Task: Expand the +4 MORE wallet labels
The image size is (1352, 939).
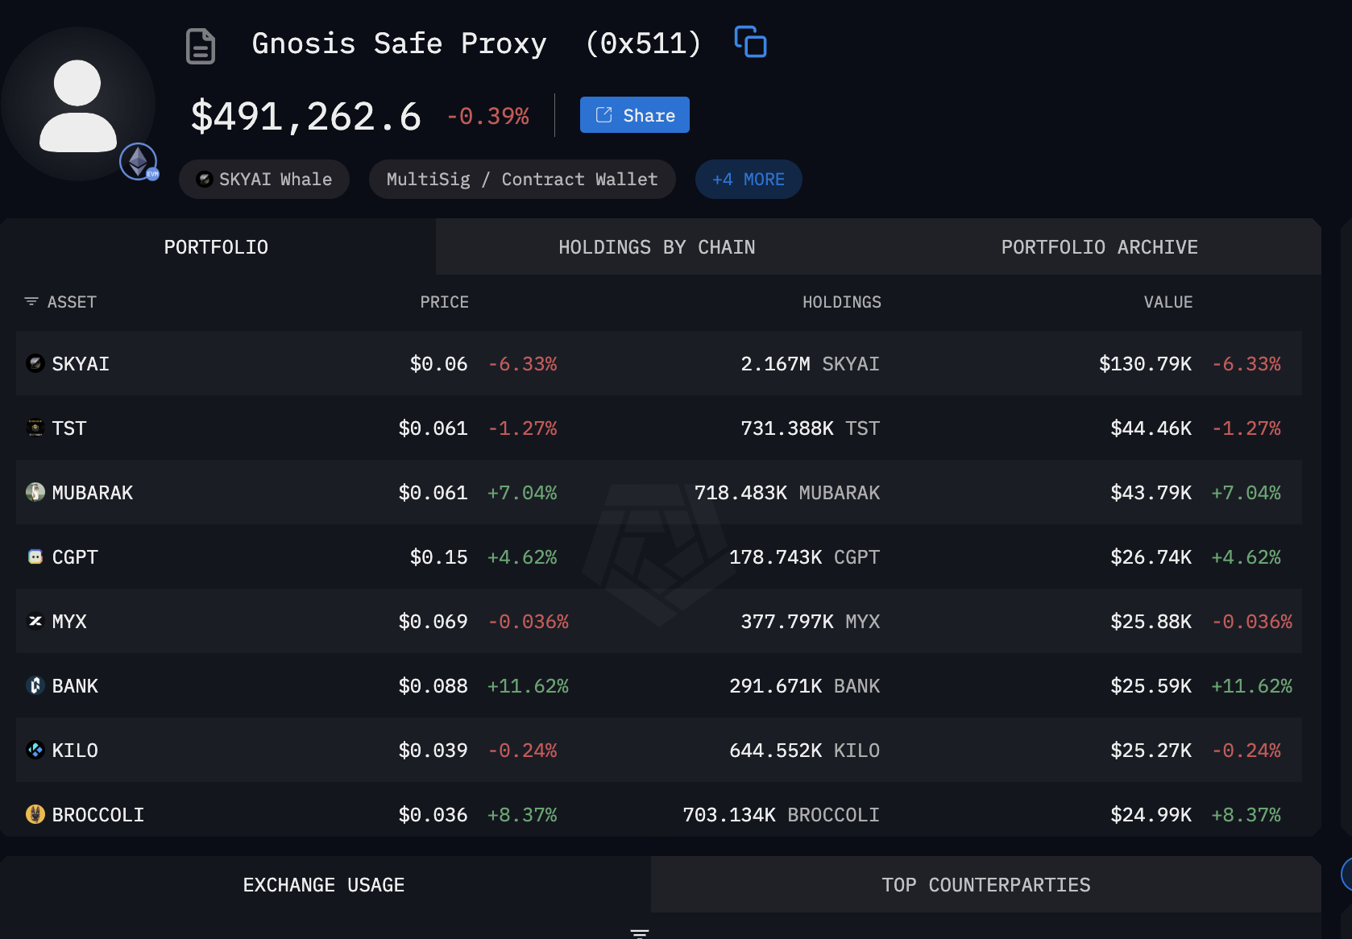Action: (x=748, y=179)
